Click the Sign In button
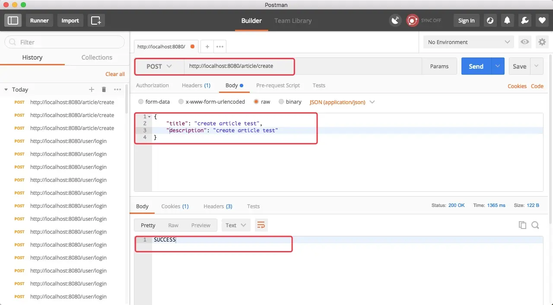Screen dimensions: 553x305 coord(466,20)
